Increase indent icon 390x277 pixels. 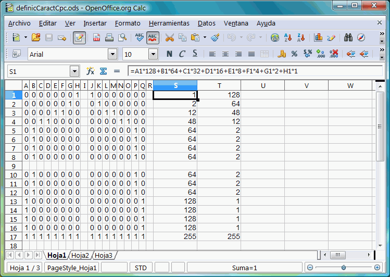click(x=364, y=54)
